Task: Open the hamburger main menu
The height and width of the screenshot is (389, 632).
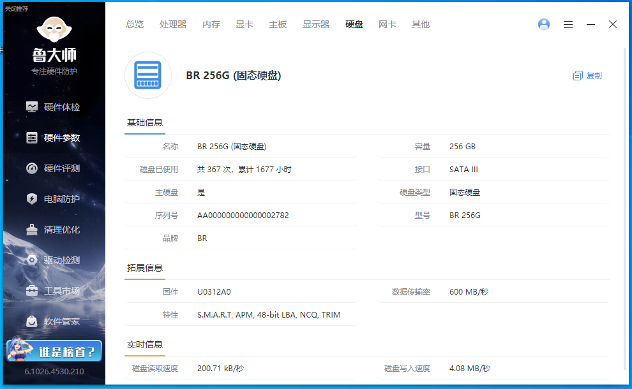Action: click(568, 24)
